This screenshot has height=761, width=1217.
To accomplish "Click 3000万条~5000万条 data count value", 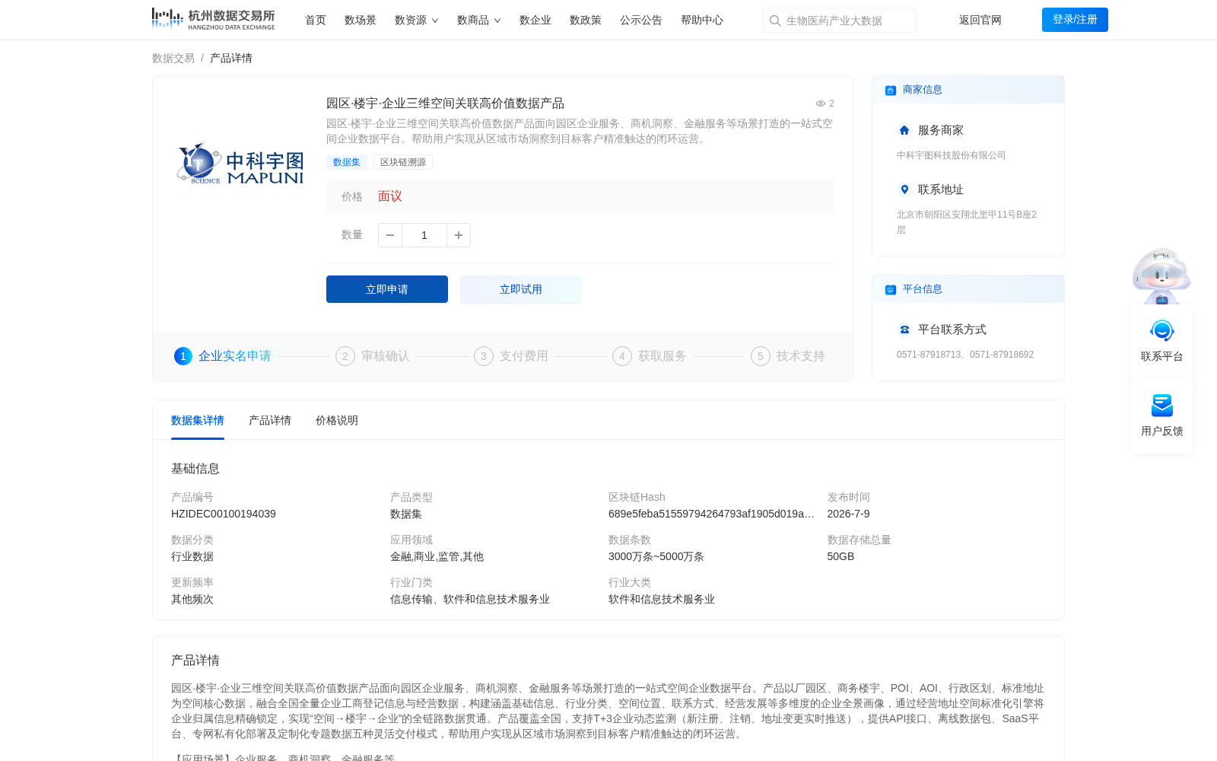I will pos(656,556).
